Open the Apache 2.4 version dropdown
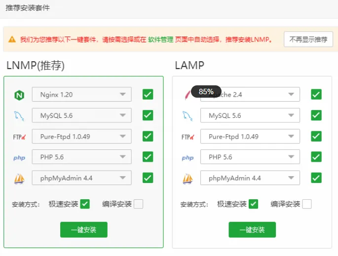 (250, 94)
